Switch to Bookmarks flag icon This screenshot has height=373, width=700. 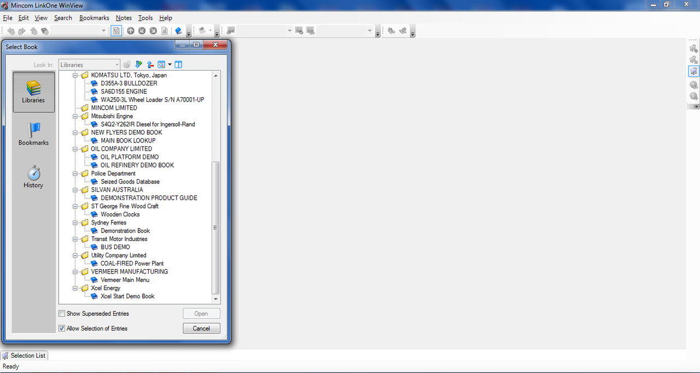pos(33,130)
